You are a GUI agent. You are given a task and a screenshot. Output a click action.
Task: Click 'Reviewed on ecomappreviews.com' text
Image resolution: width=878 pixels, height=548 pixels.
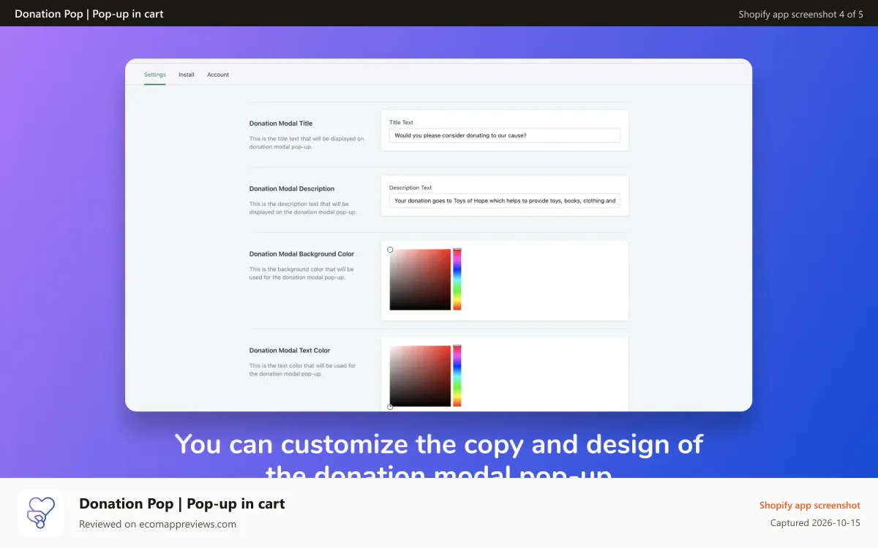(x=157, y=524)
